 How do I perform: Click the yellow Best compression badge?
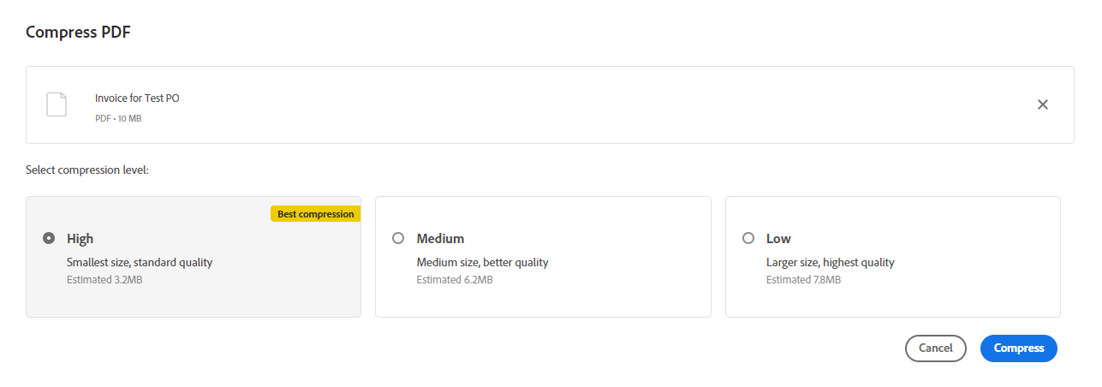pos(315,214)
